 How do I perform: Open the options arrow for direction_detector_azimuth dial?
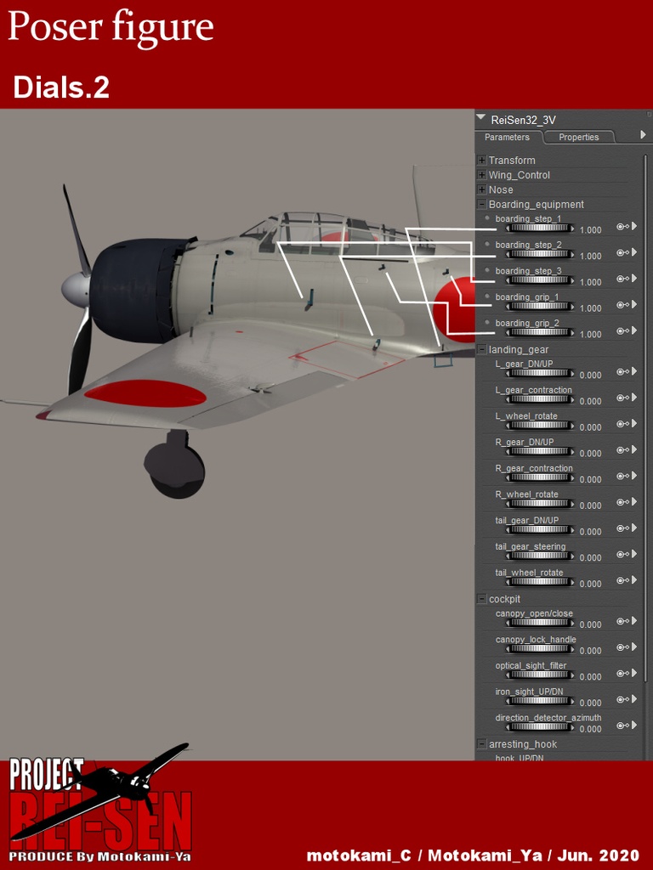tap(634, 726)
